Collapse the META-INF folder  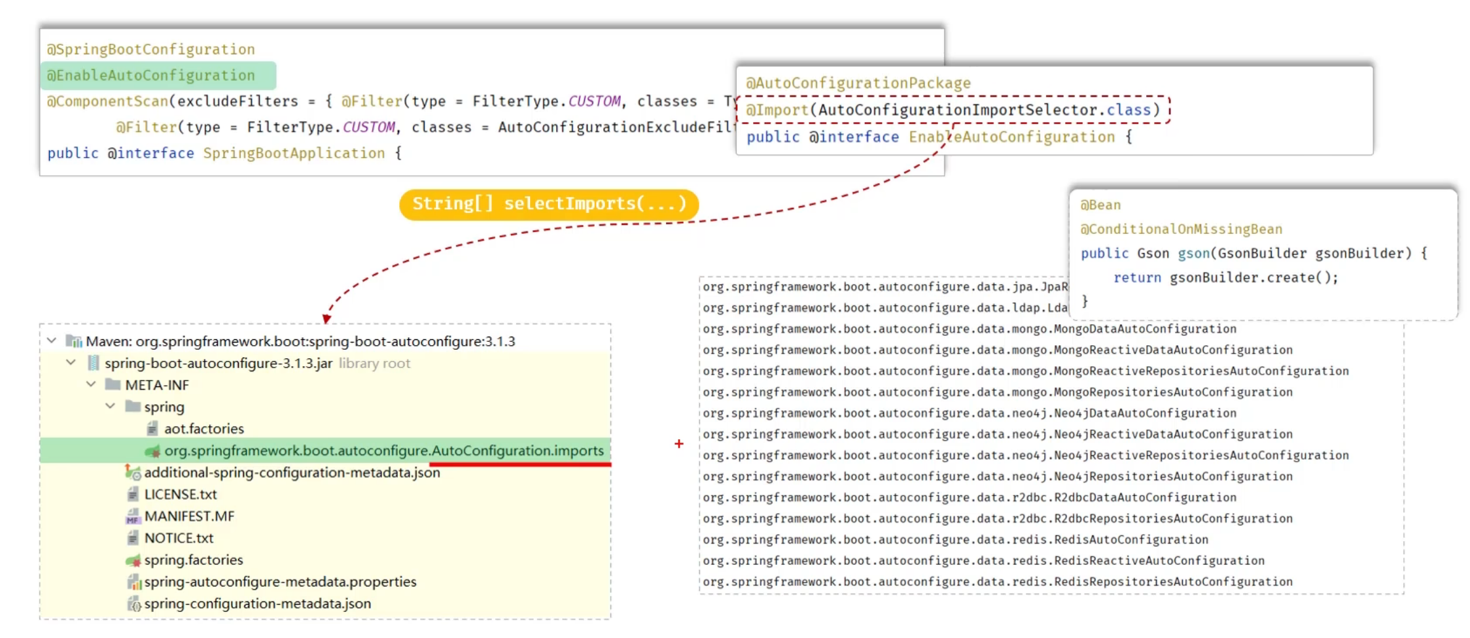[x=91, y=384]
